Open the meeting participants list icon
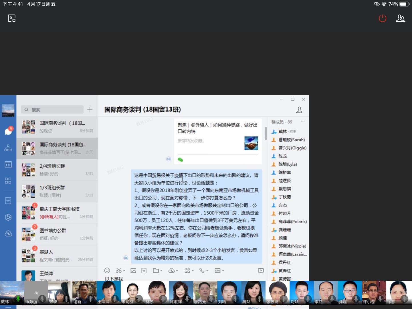412x309 pixels. (400, 19)
